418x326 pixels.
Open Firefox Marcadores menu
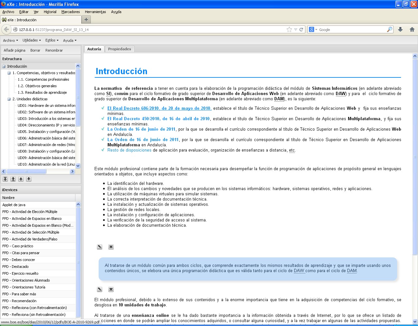(x=71, y=12)
